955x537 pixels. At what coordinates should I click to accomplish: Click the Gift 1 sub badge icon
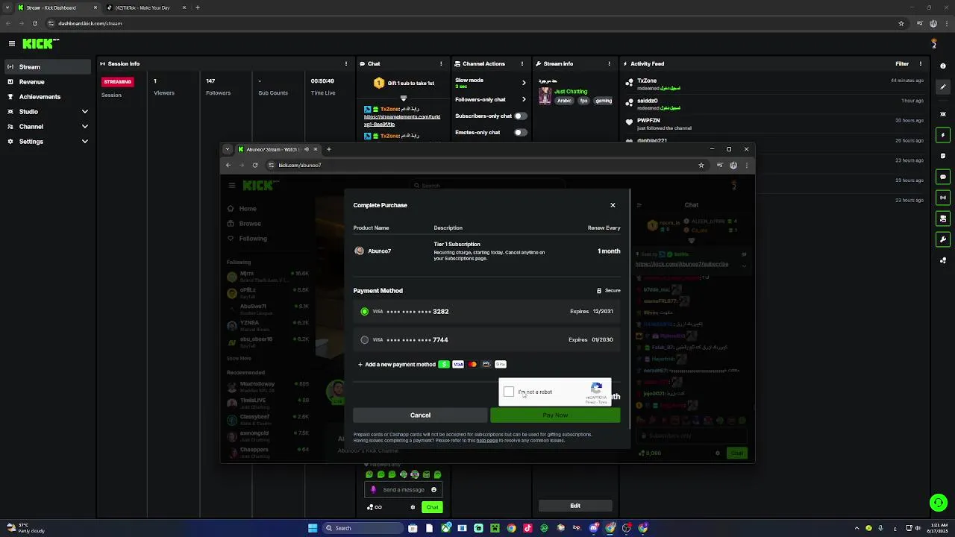(379, 83)
